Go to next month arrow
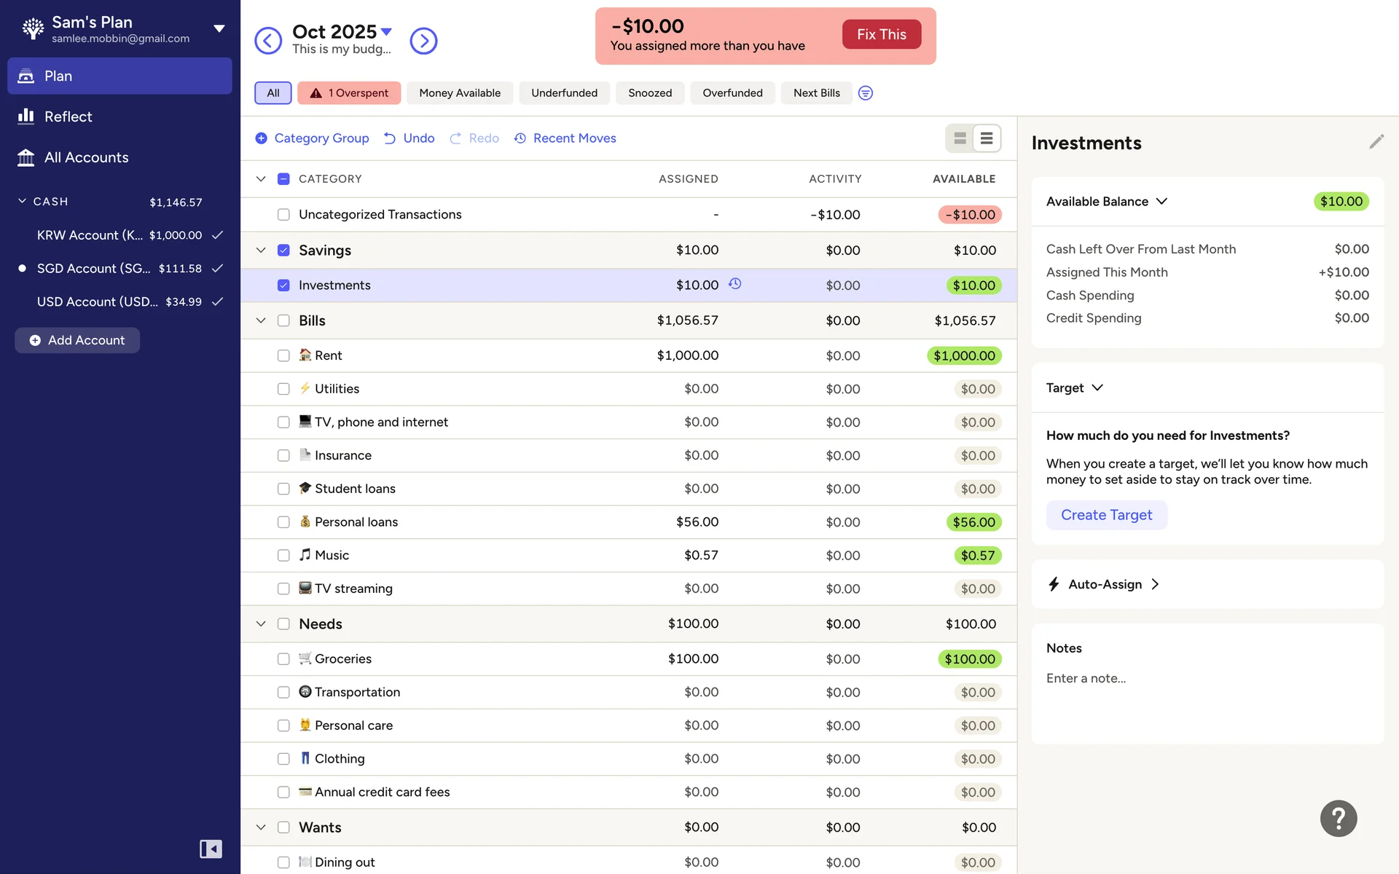Image resolution: width=1399 pixels, height=874 pixels. coord(423,41)
